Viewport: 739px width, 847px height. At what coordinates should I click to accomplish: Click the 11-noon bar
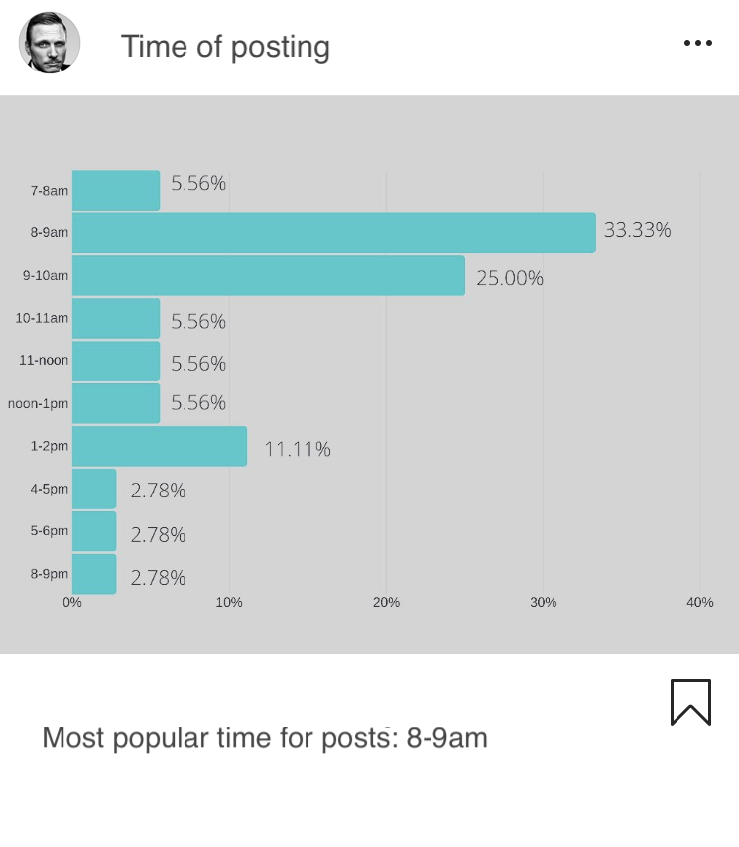(116, 360)
